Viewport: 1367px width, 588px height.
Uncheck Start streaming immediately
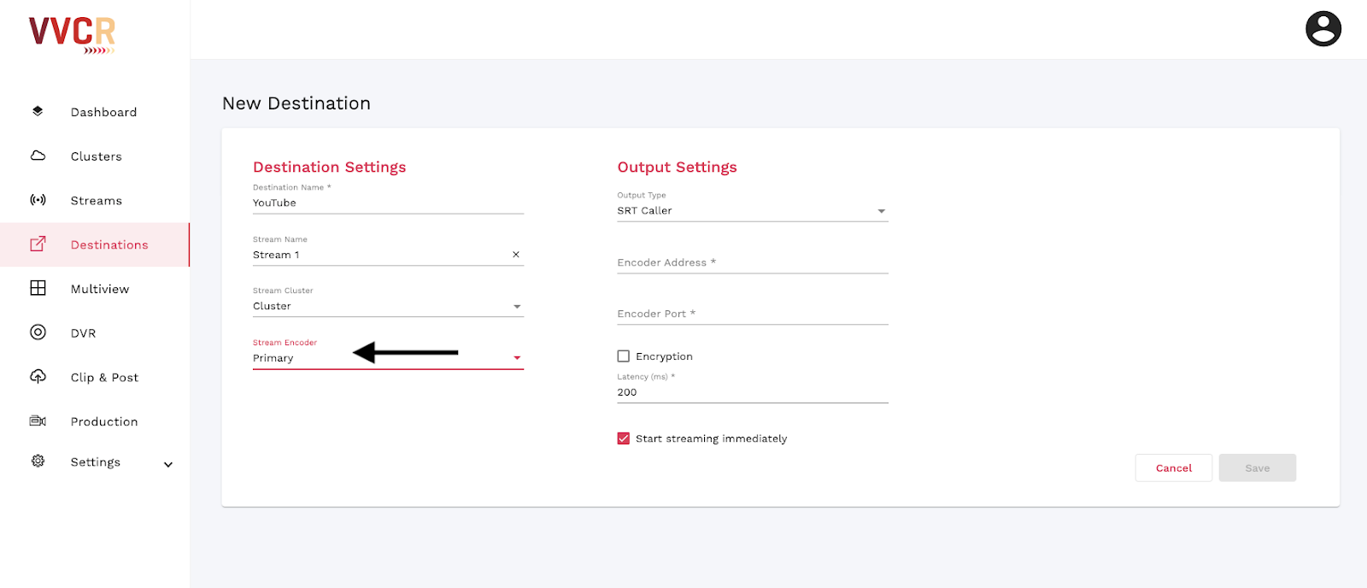pyautogui.click(x=624, y=438)
